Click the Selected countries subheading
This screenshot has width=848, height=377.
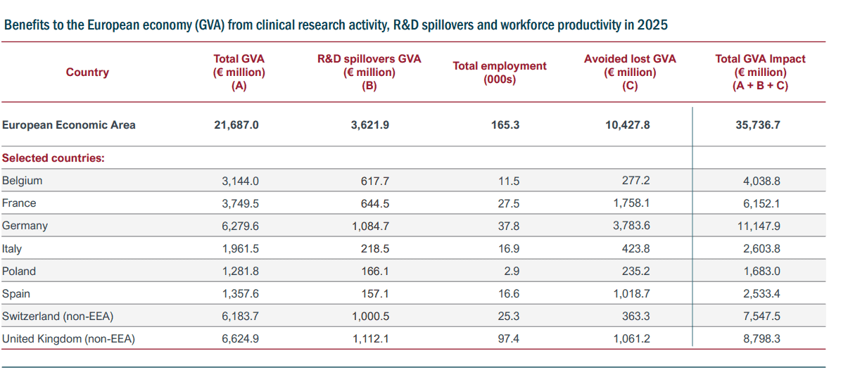tap(53, 158)
